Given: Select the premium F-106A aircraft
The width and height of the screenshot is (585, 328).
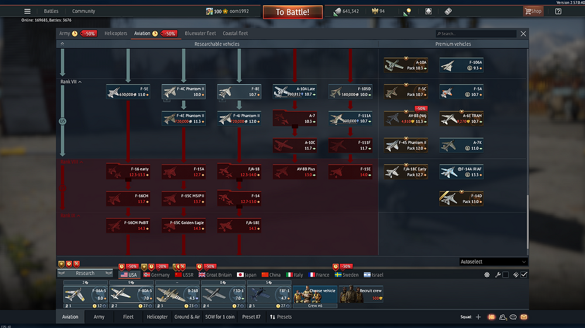Looking at the screenshot, I should tap(462, 65).
